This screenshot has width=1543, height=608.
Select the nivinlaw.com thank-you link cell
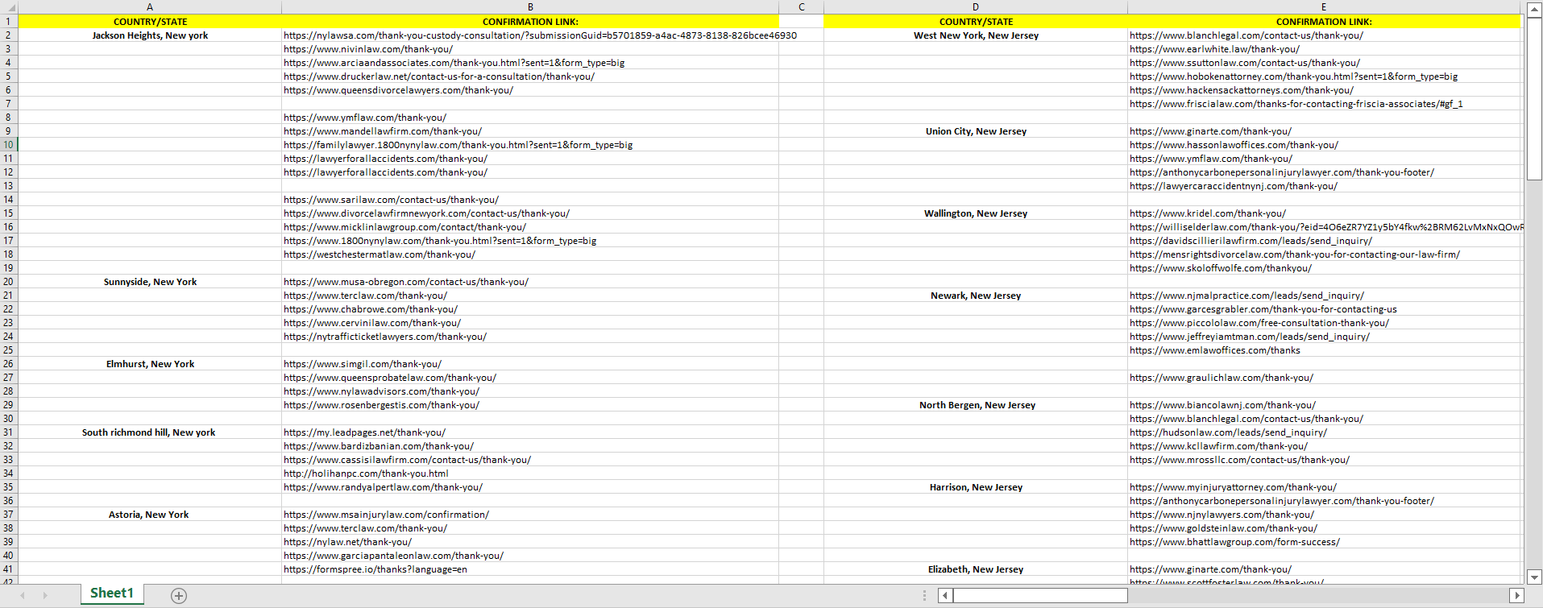530,49
